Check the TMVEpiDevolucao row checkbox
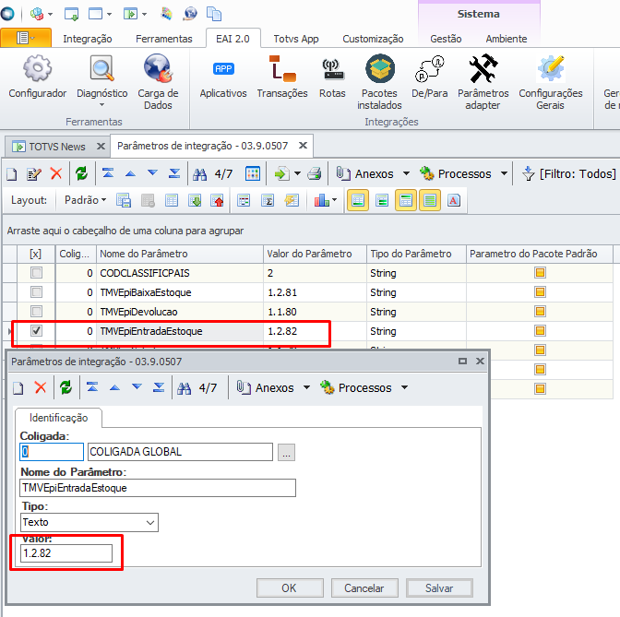Screen dimensions: 620x617 coord(36,312)
